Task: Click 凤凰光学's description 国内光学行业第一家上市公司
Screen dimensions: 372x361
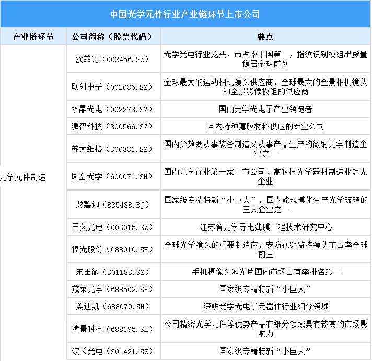Action: pos(265,176)
